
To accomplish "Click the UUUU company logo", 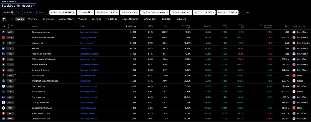I will pyautogui.click(x=3, y=119).
